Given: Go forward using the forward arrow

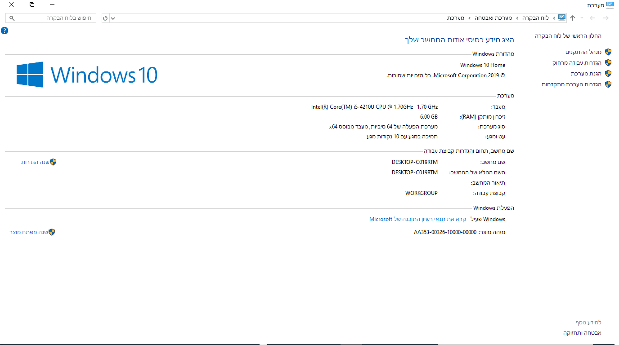Looking at the screenshot, I should click(592, 18).
